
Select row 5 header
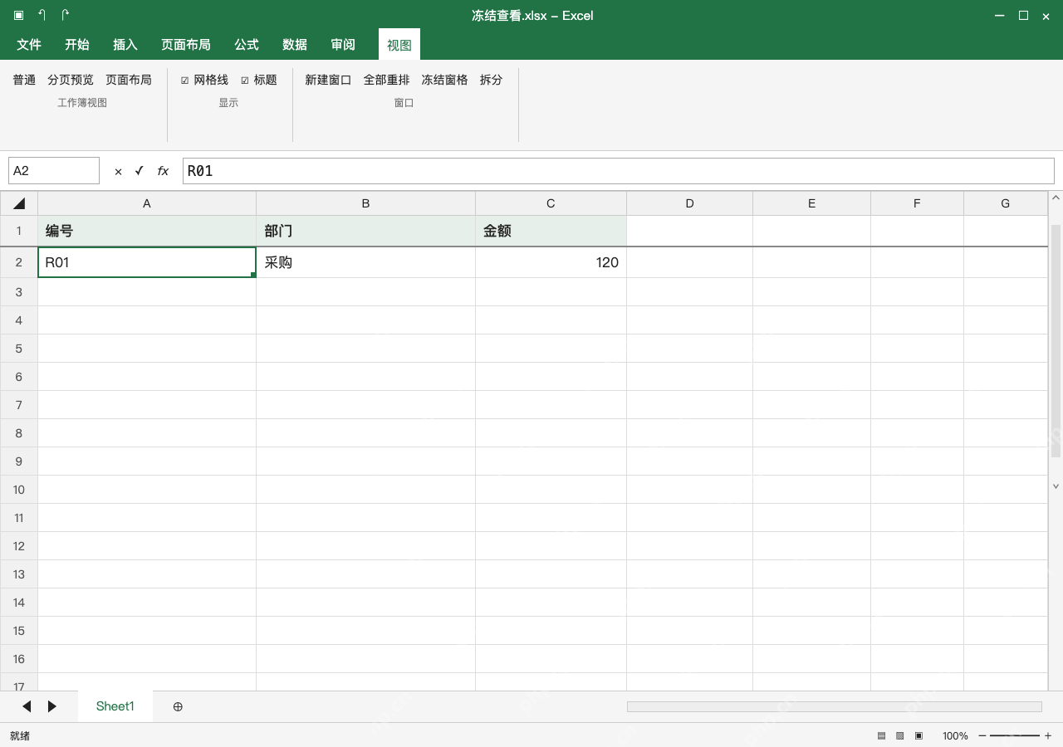pyautogui.click(x=19, y=349)
